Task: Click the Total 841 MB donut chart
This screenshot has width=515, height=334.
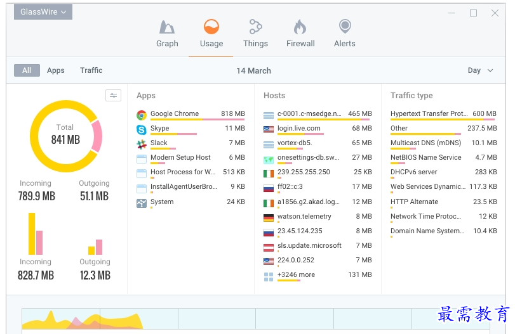Action: tap(66, 136)
